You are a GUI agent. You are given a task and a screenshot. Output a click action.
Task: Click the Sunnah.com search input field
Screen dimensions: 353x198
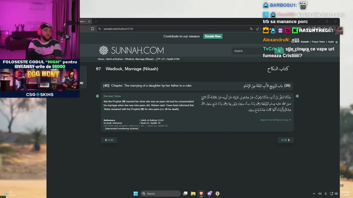pos(254,51)
